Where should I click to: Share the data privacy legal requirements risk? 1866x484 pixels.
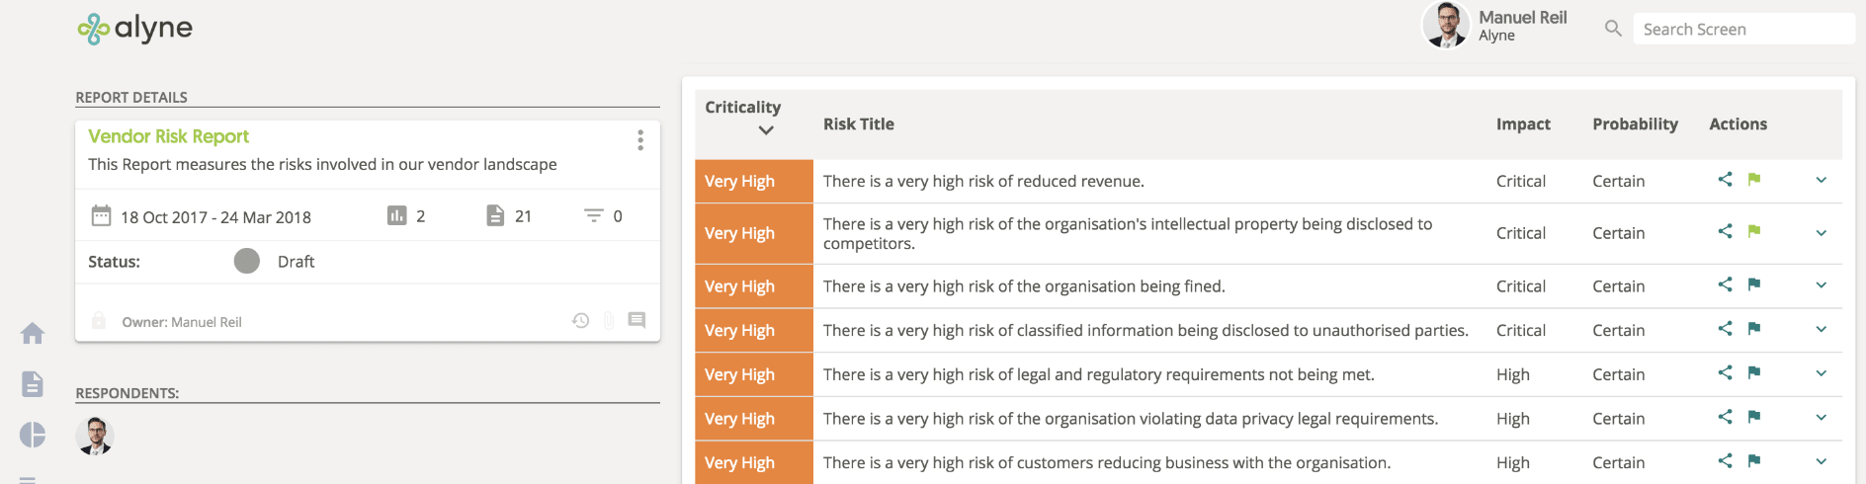point(1725,416)
